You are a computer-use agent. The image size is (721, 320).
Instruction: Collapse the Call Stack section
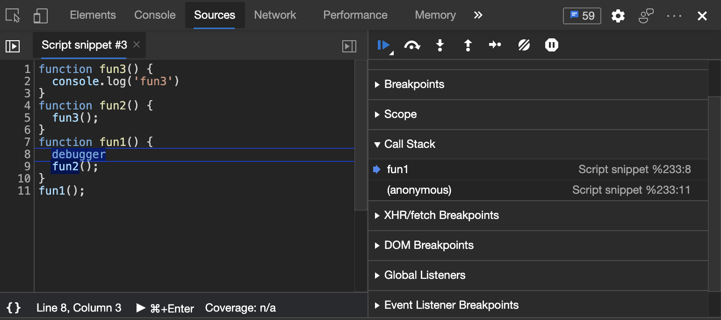click(410, 145)
